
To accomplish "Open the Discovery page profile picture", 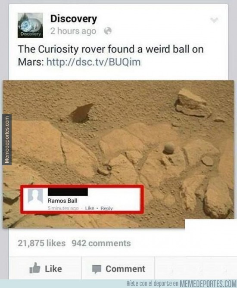I will [30, 25].
